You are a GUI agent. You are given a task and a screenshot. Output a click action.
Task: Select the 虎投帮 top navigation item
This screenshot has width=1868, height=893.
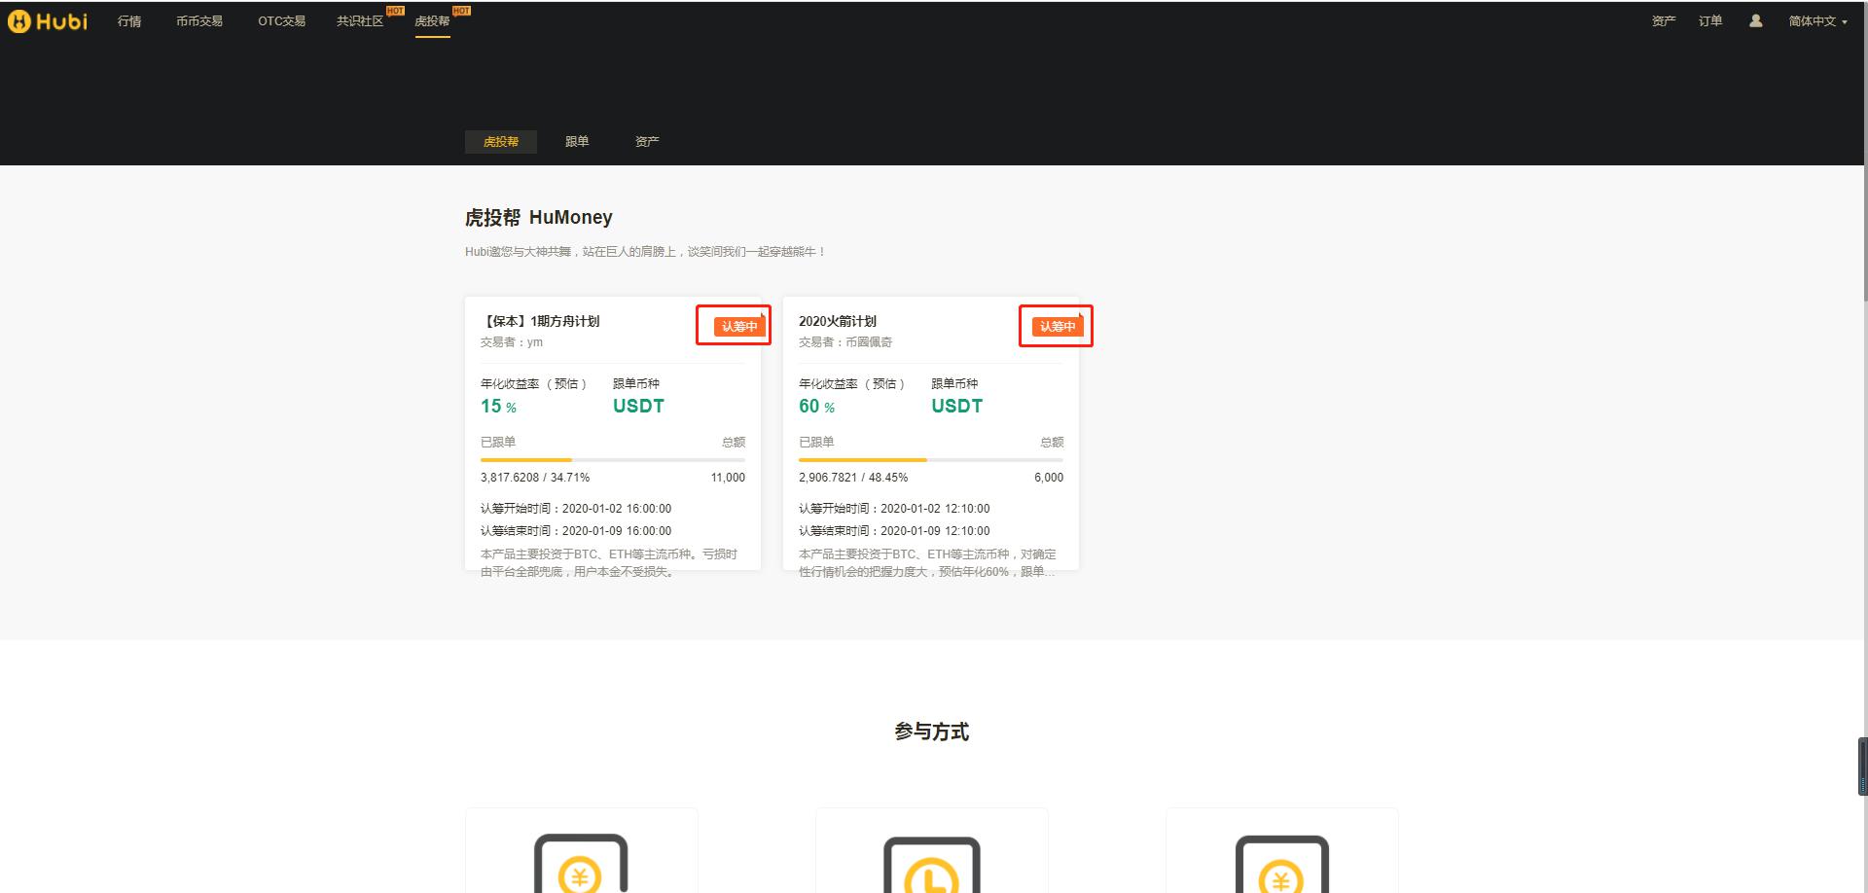(432, 21)
